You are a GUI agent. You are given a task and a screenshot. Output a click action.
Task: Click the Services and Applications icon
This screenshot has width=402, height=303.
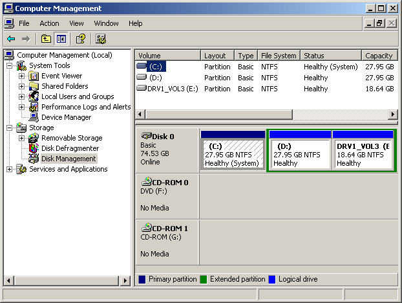click(x=21, y=169)
